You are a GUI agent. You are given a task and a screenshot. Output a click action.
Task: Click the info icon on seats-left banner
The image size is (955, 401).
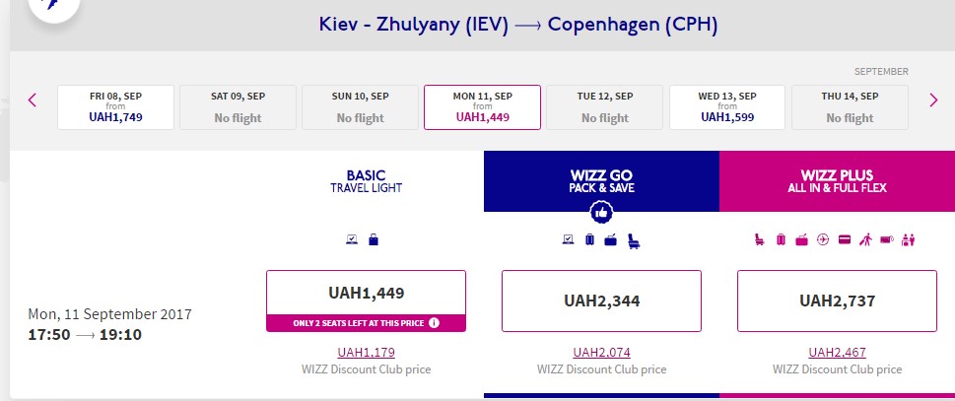tap(434, 323)
